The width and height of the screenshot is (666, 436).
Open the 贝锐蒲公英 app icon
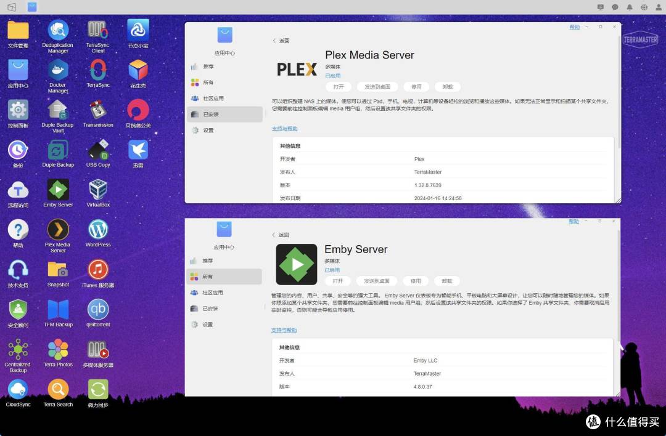(x=138, y=110)
